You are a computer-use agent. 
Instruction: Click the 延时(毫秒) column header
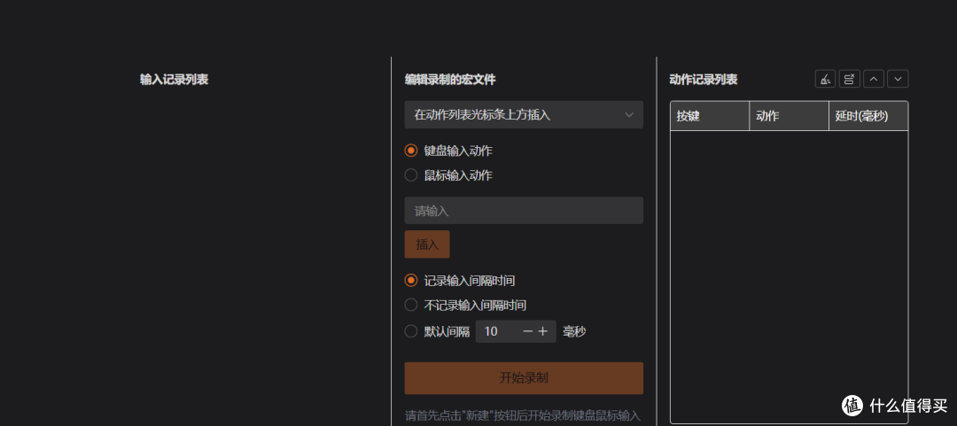(868, 116)
